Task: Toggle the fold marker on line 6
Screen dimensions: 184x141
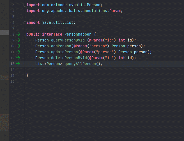Action: 25,23
